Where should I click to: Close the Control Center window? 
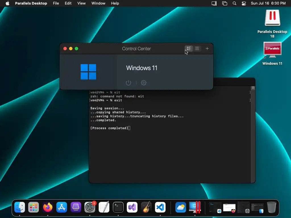coord(65,49)
